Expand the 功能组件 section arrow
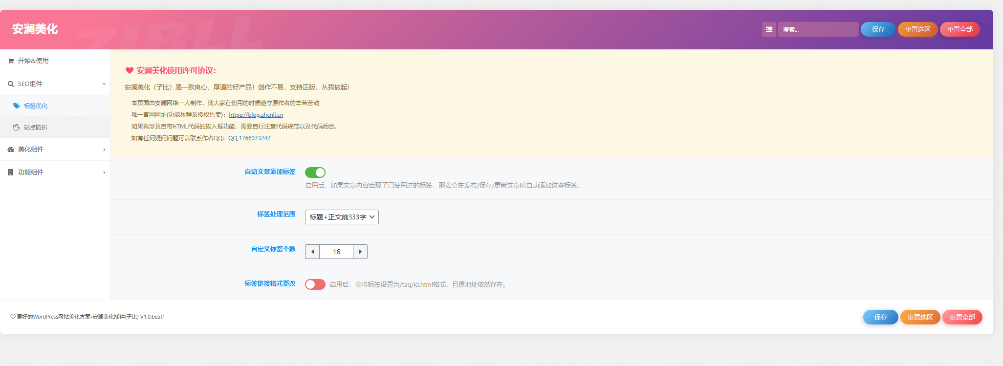The image size is (1003, 366). tap(104, 172)
